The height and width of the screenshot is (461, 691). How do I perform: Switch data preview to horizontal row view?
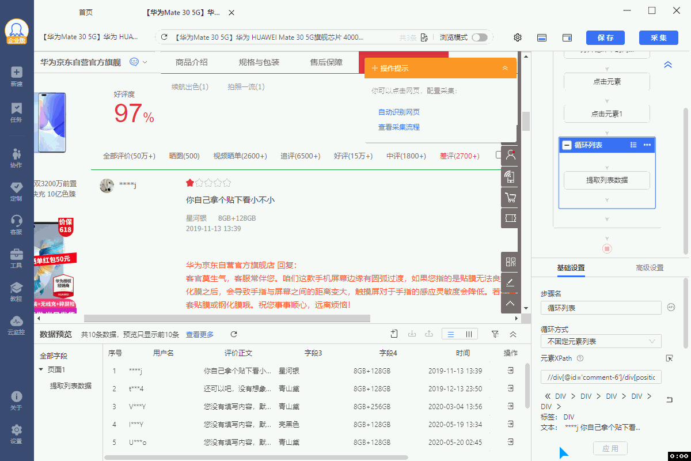tap(451, 334)
